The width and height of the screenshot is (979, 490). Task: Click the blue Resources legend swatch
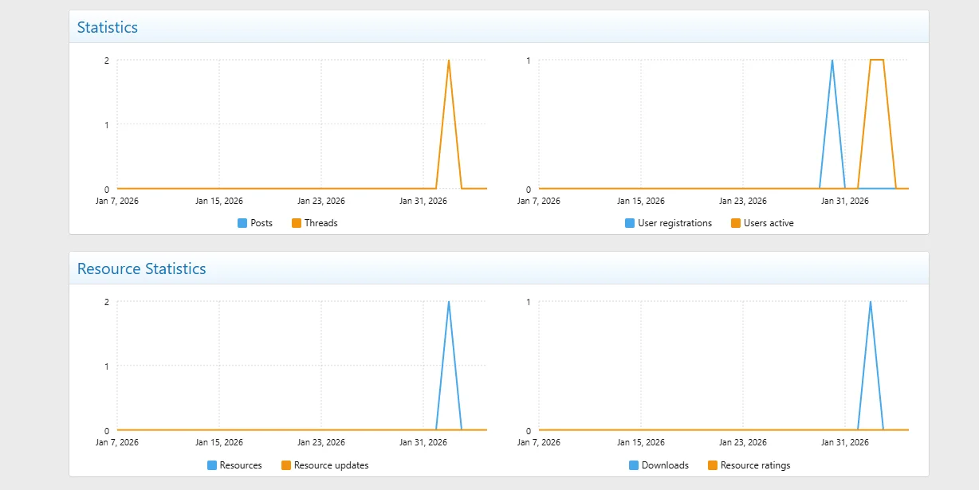point(212,465)
